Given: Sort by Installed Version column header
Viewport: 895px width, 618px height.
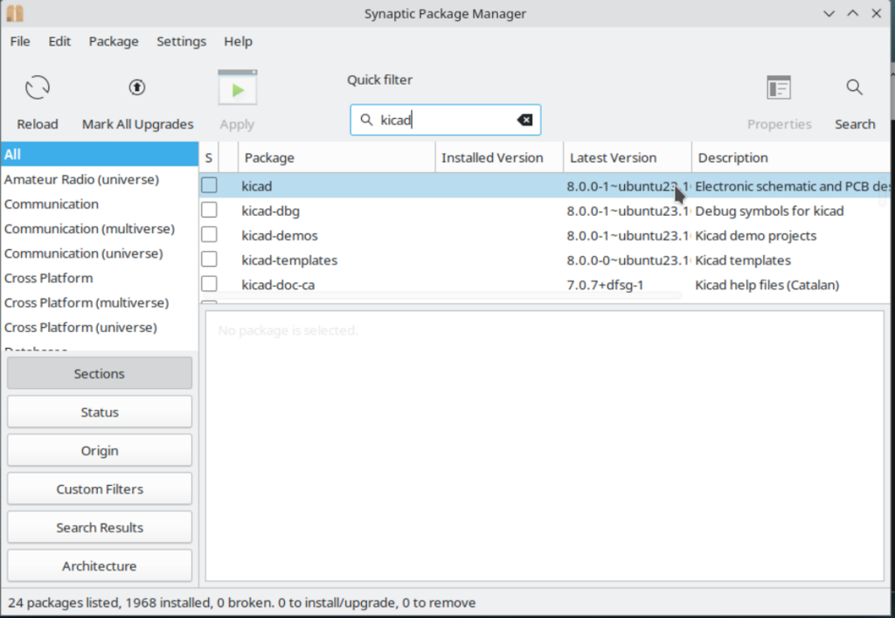Looking at the screenshot, I should (498, 158).
